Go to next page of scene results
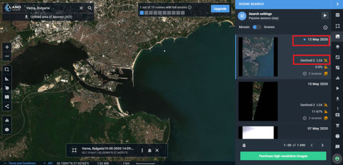Viewport: 343px width, 165px height. (322, 145)
